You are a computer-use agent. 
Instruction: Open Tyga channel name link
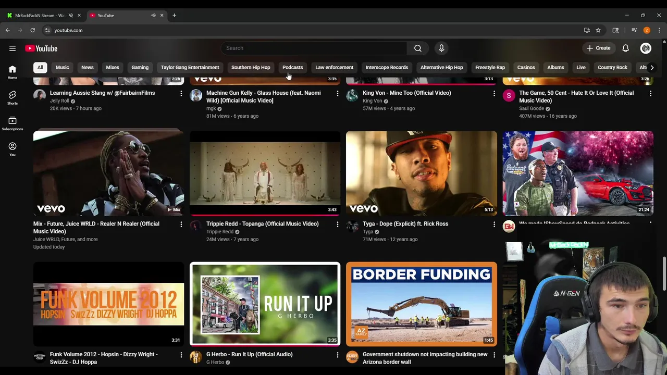coord(368,232)
